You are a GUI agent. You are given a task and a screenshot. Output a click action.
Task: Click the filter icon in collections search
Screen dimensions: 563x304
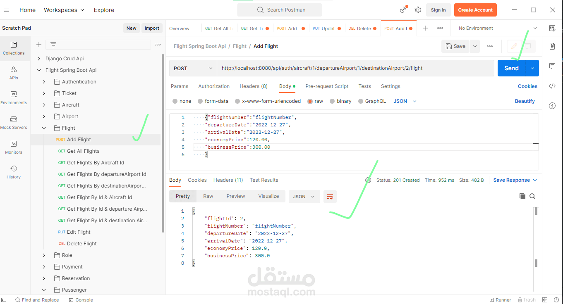click(53, 45)
